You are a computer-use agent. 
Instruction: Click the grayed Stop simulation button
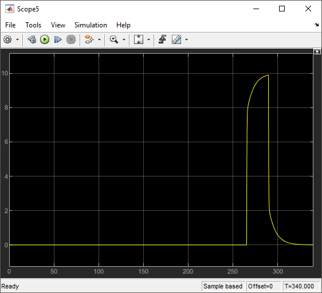pyautogui.click(x=71, y=39)
